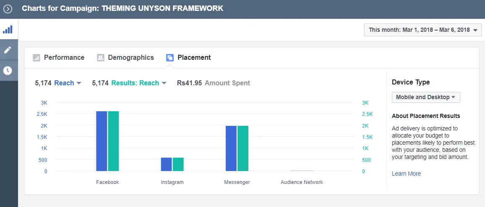Select the Placement tab
The width and height of the screenshot is (485, 207).
(x=194, y=58)
